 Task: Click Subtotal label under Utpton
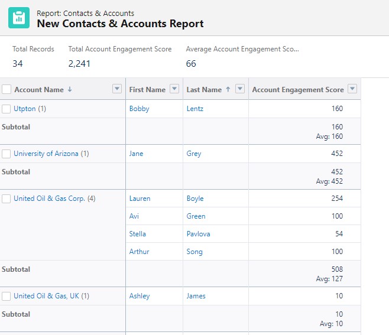tap(16, 127)
